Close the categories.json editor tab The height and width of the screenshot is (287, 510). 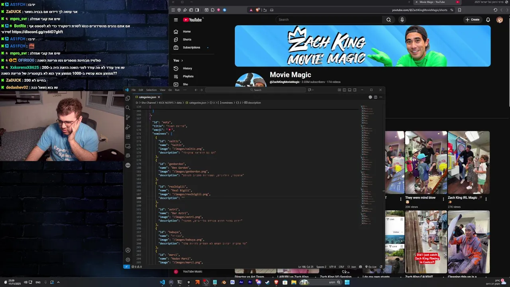point(159,97)
